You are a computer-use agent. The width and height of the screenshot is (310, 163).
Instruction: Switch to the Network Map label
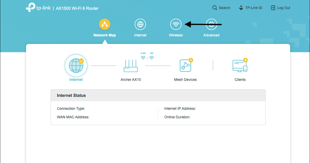[x=105, y=35]
